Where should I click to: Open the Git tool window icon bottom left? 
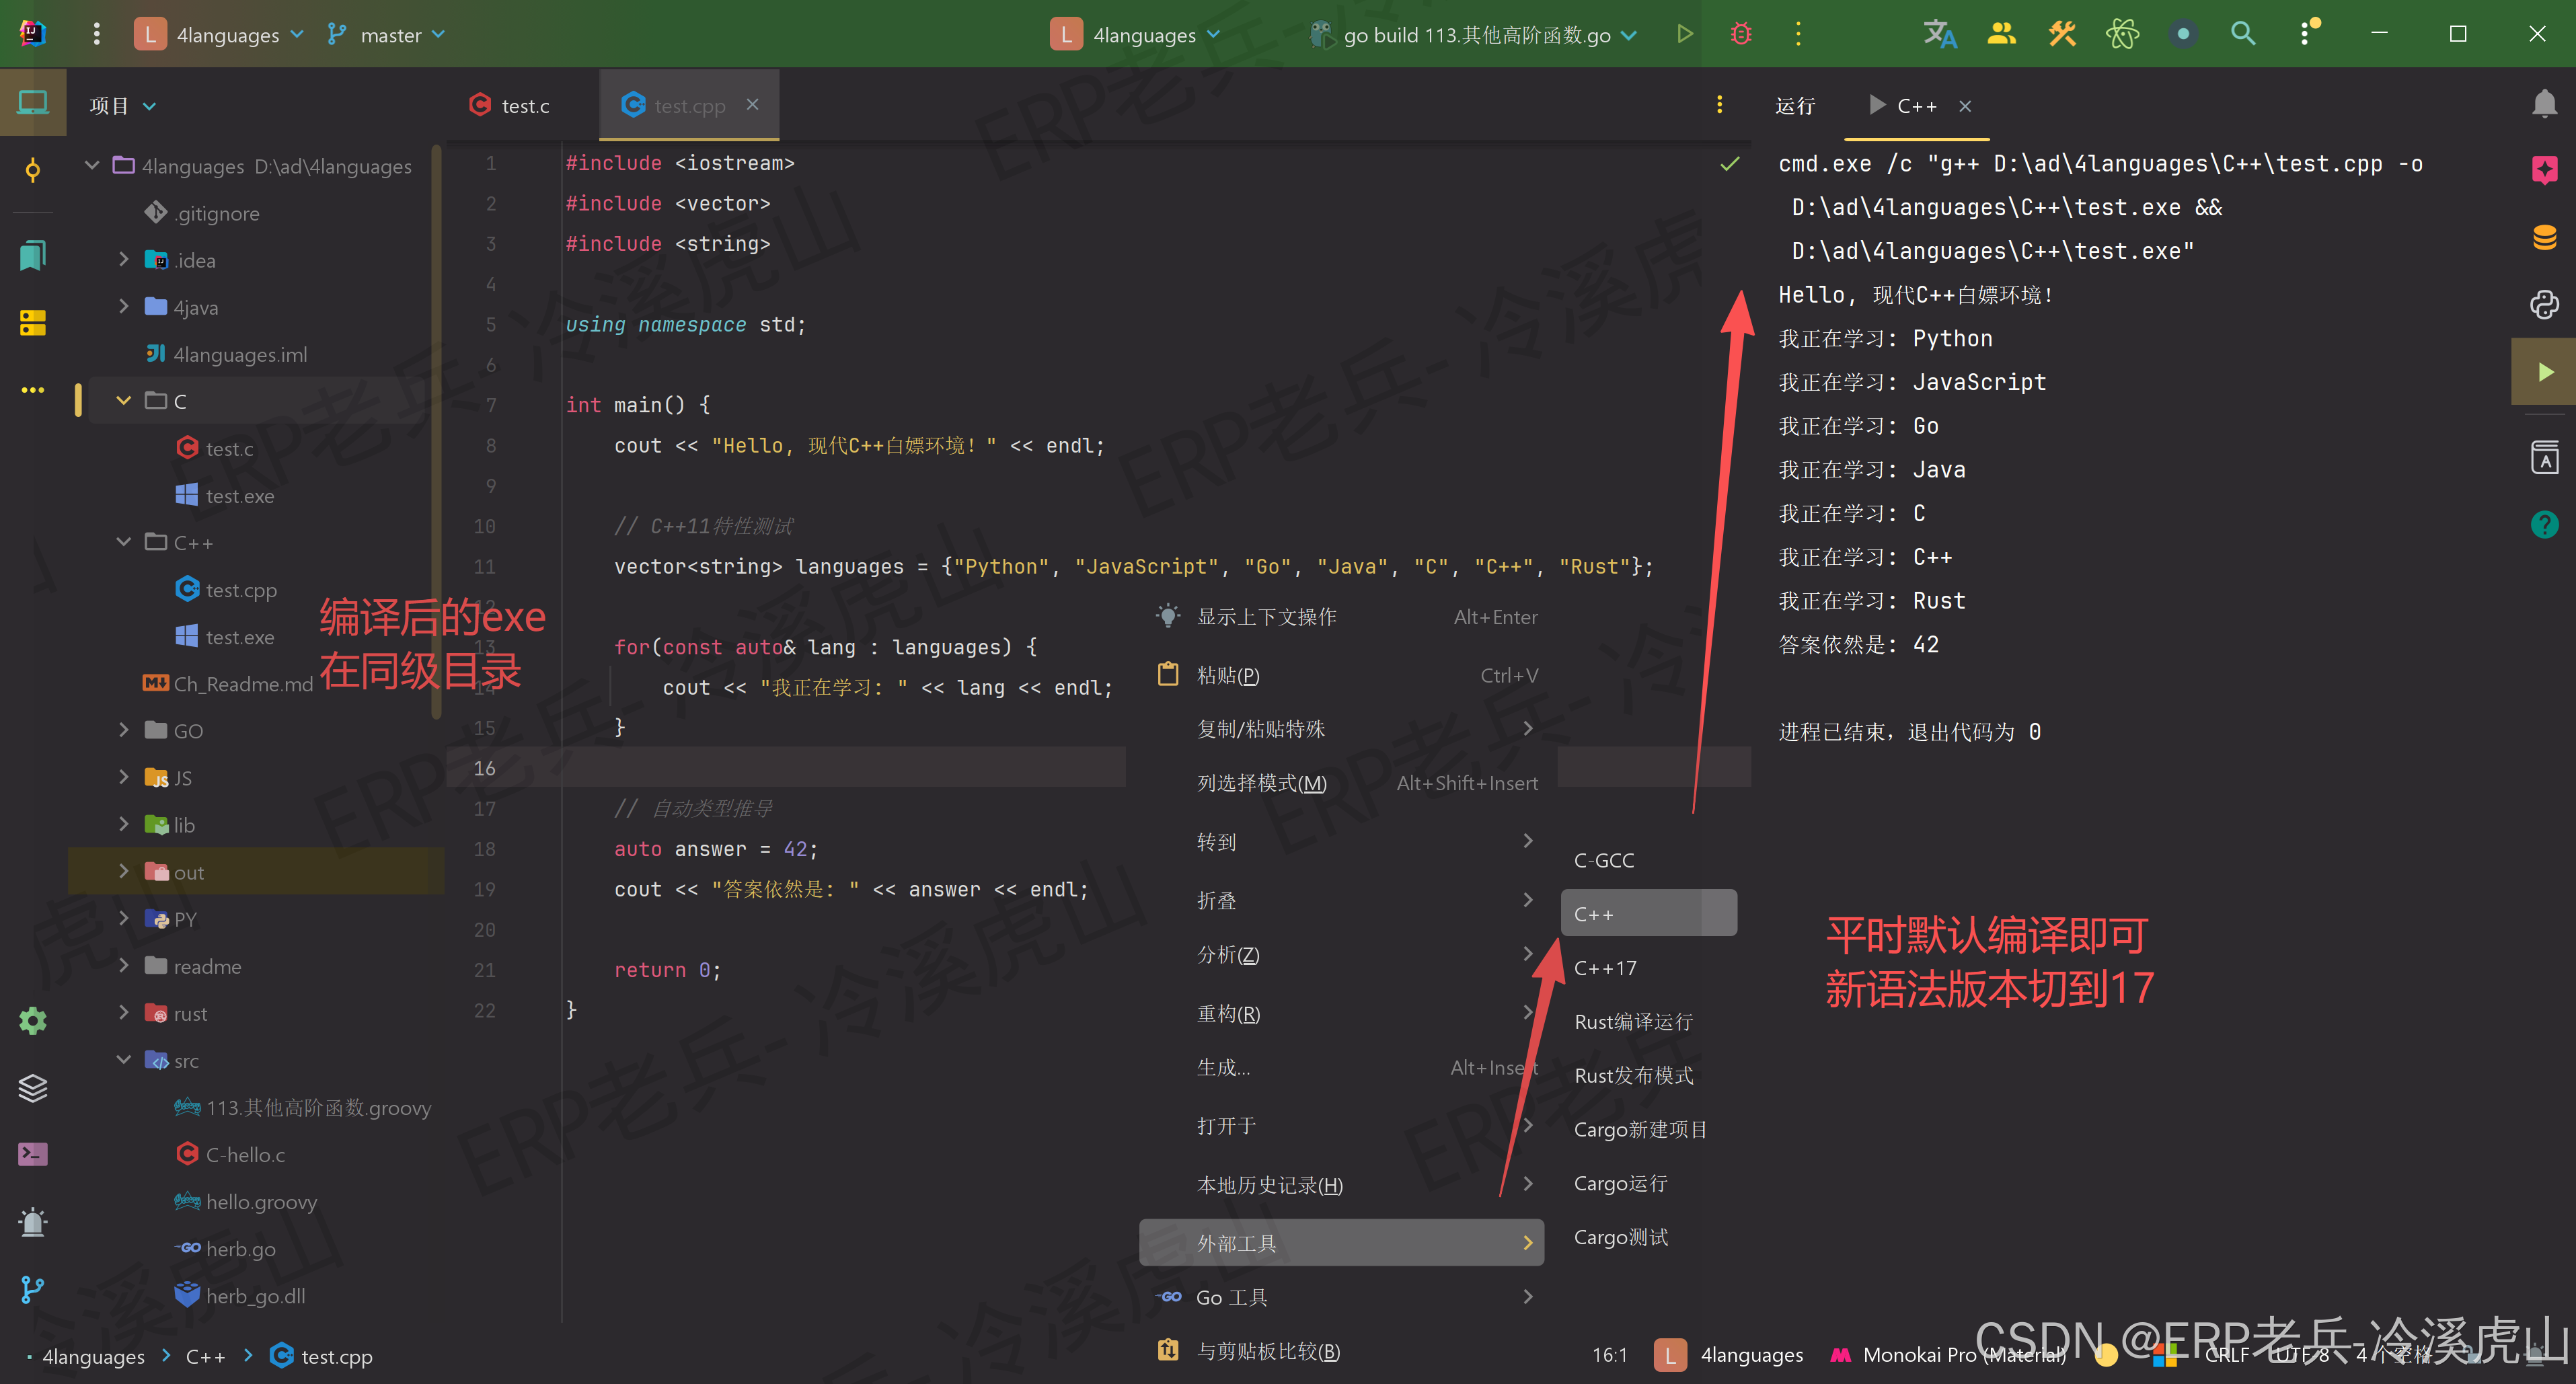click(x=32, y=1289)
